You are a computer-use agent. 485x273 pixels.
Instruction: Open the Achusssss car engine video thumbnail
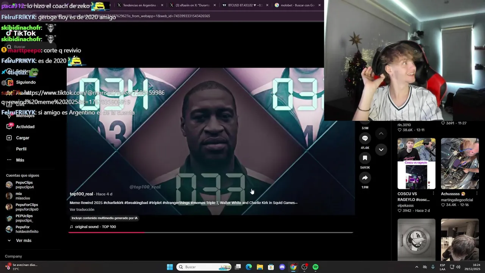point(460,163)
